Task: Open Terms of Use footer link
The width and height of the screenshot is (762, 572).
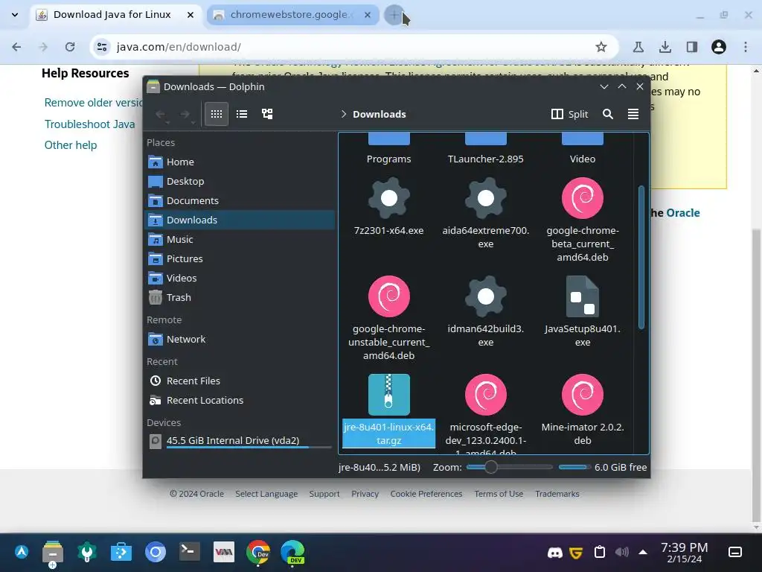Action: tap(499, 494)
